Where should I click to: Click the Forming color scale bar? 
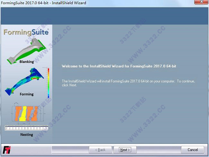pyautogui.click(x=49, y=83)
